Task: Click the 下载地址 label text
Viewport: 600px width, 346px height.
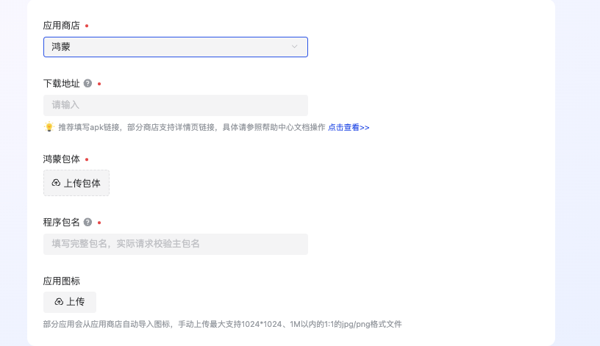Action: (x=61, y=83)
